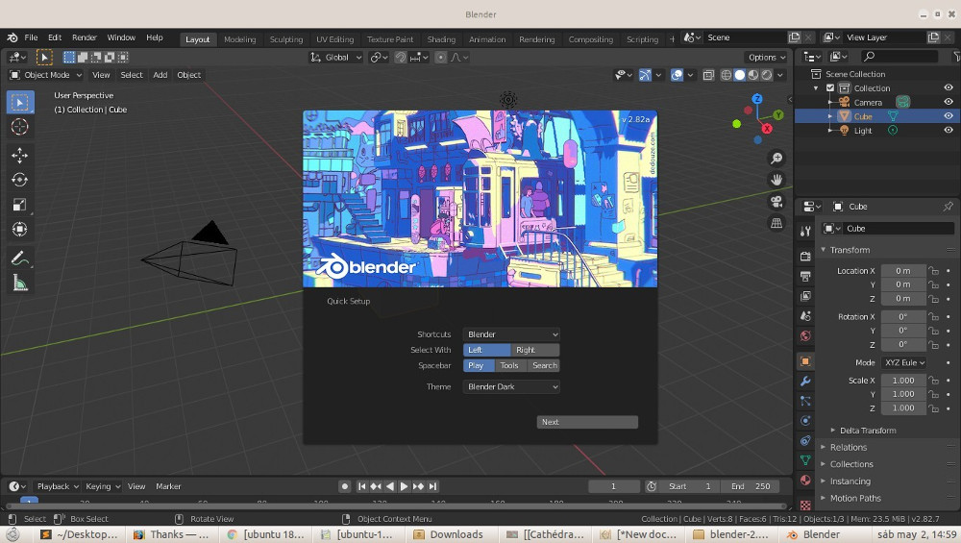Hide the Camera object eye icon
961x543 pixels.
pyautogui.click(x=949, y=102)
